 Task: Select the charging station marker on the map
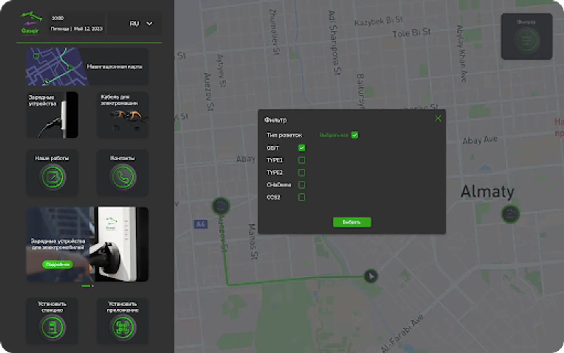click(x=221, y=206)
